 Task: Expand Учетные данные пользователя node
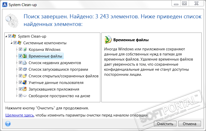click(17, 83)
